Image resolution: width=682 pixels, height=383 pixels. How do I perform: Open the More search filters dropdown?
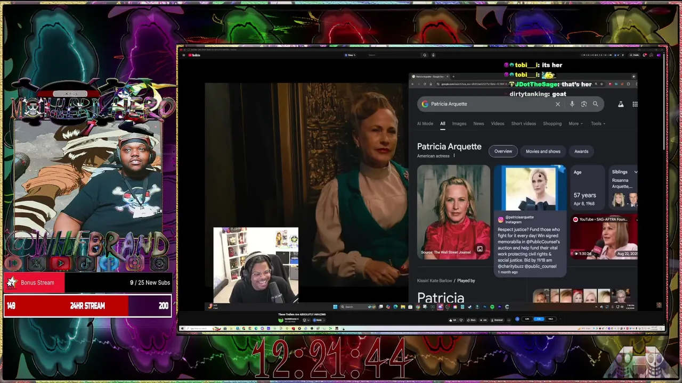pyautogui.click(x=575, y=123)
